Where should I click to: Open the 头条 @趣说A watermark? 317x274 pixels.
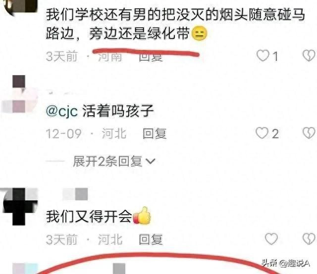285,263
